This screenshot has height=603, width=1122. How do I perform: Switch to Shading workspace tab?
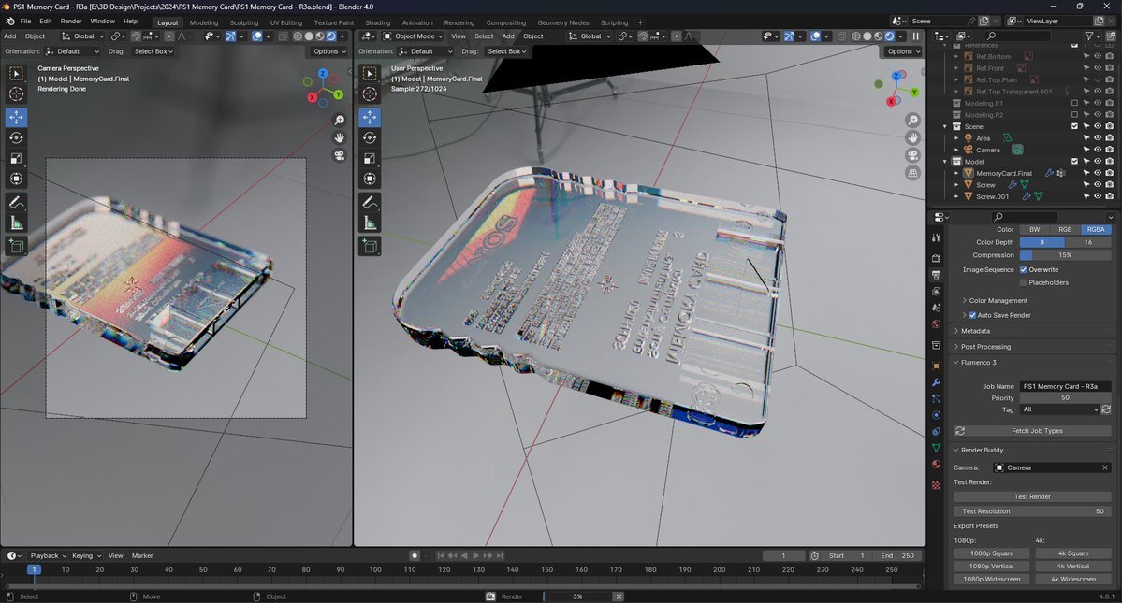click(378, 22)
